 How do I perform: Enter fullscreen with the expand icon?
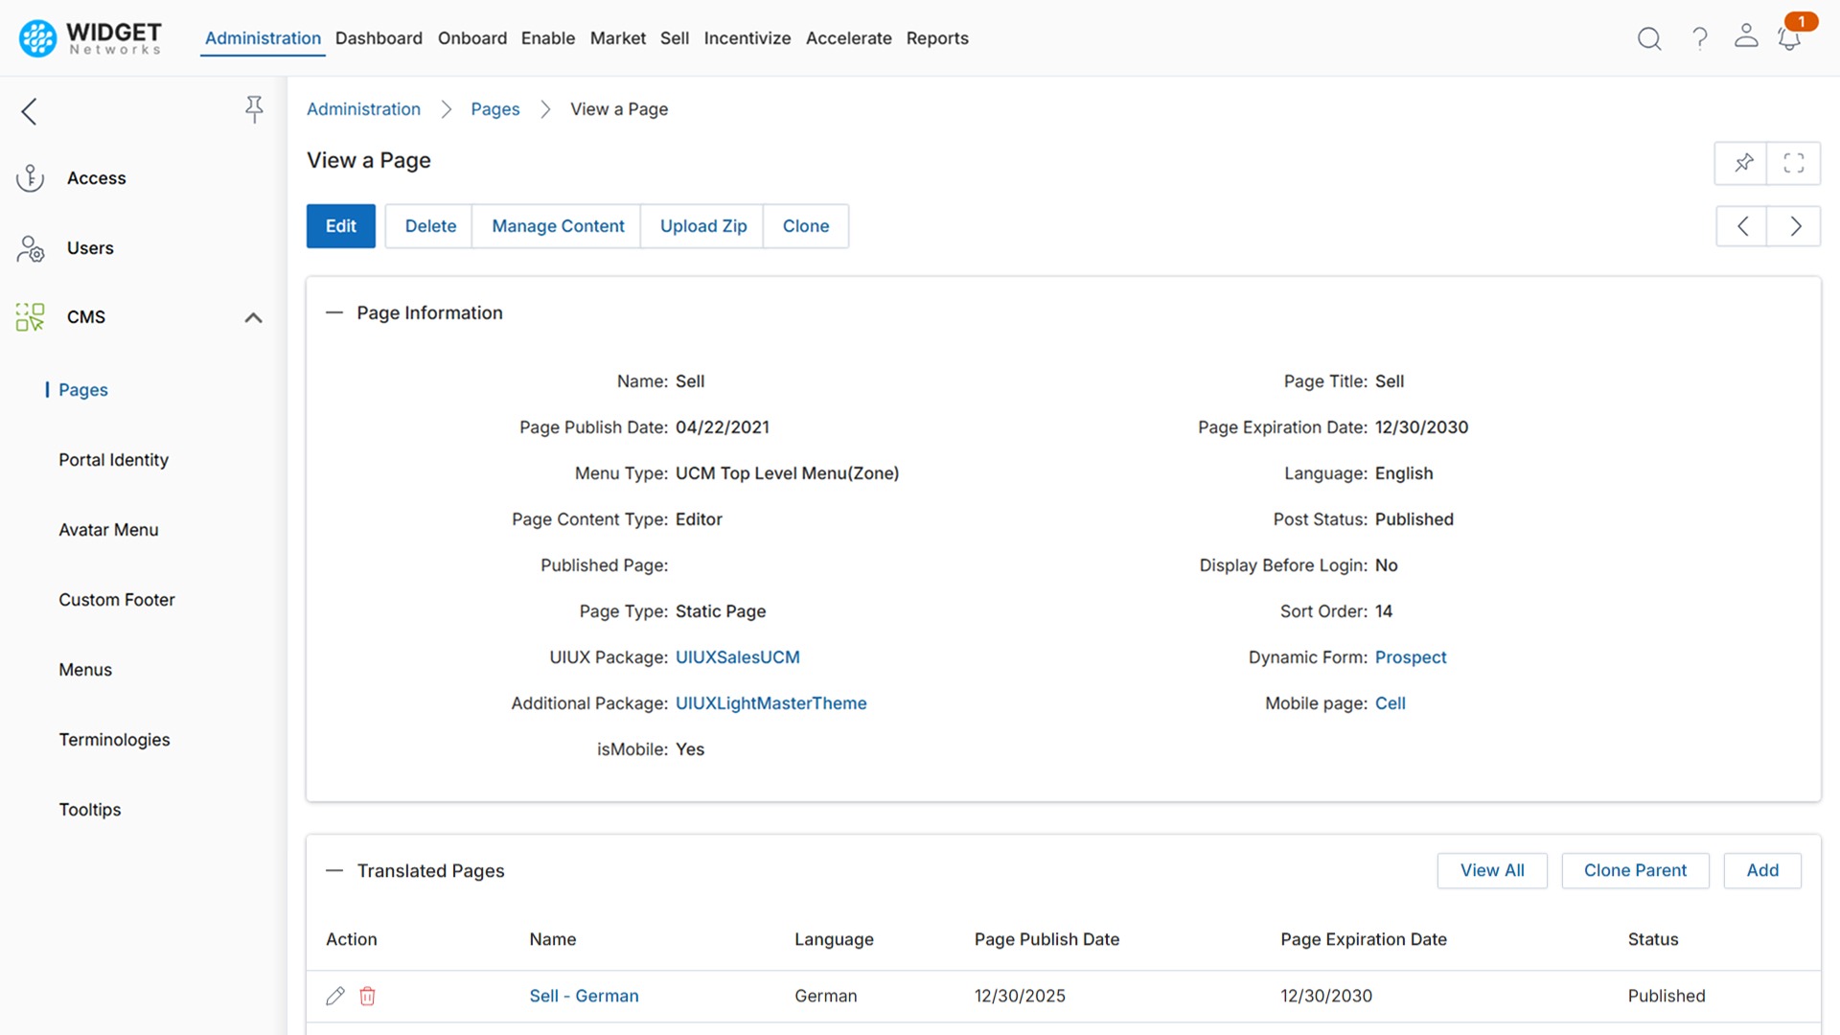(1794, 163)
